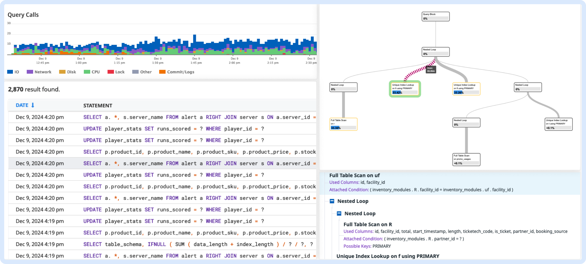Select the Nested Loop node above Full Table Scan on r
Viewport: 586px width, 264px height.
coord(343,87)
